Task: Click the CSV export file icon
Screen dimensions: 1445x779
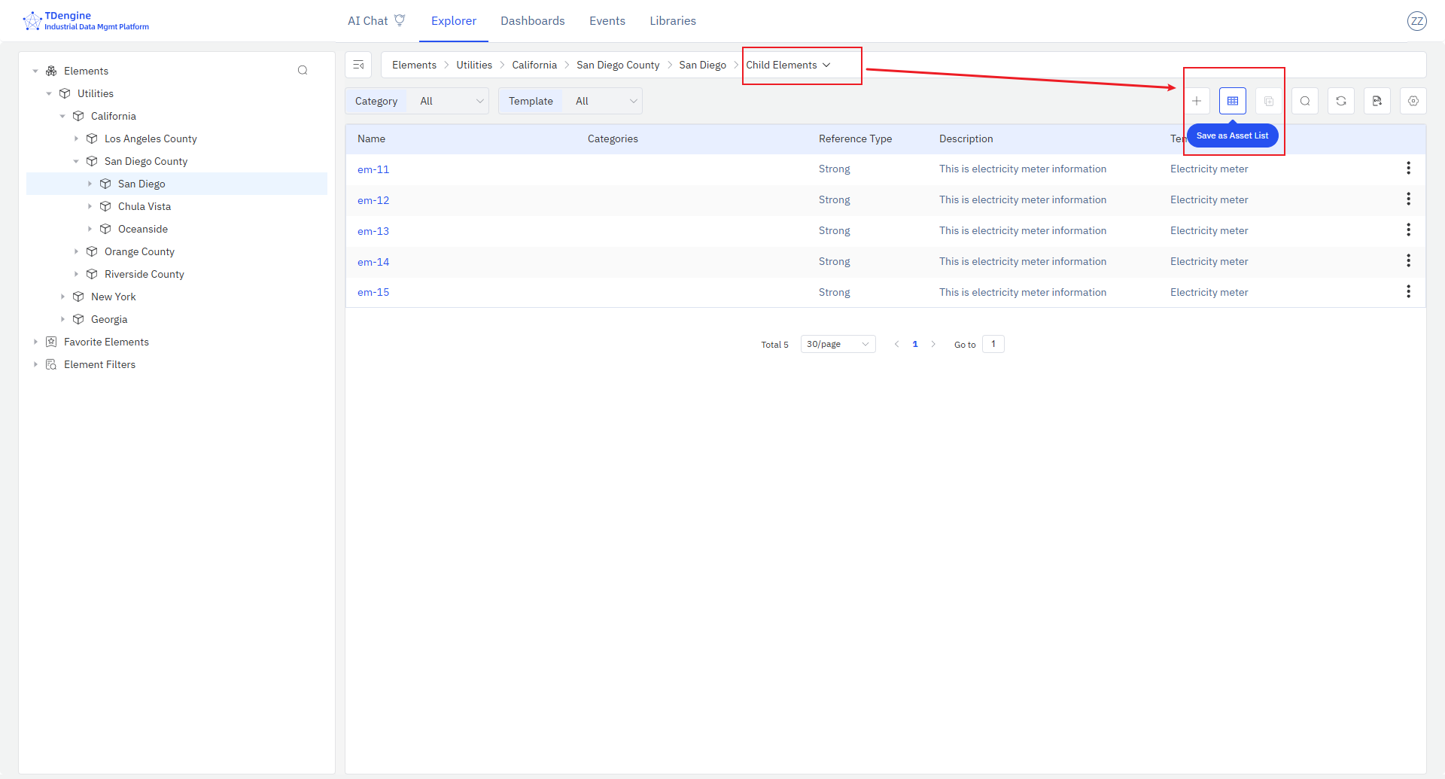Action: click(x=1377, y=101)
